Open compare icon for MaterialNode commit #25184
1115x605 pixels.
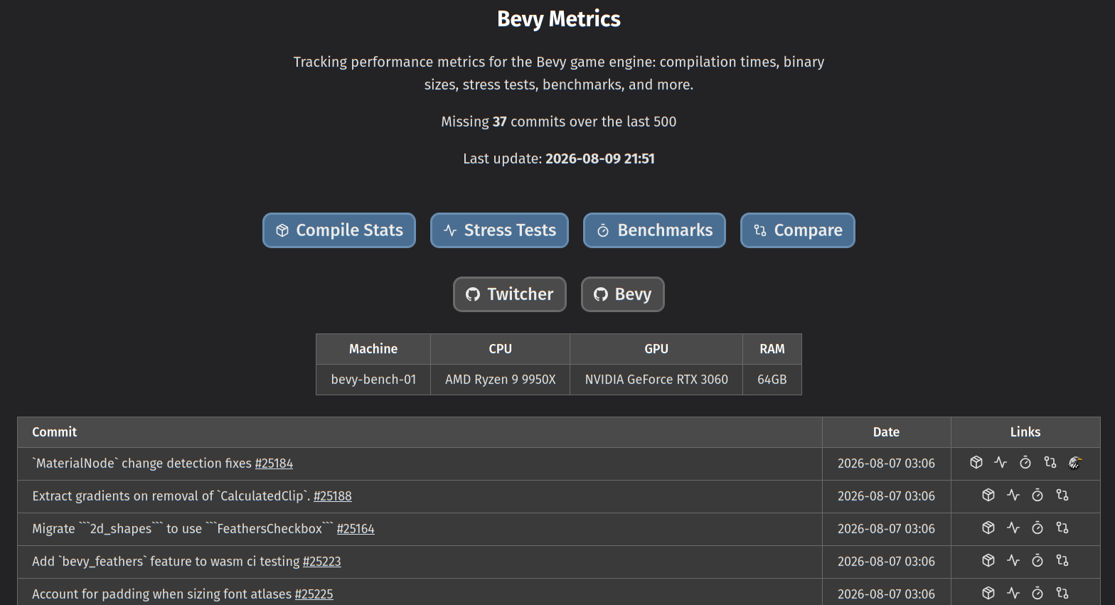[1050, 462]
